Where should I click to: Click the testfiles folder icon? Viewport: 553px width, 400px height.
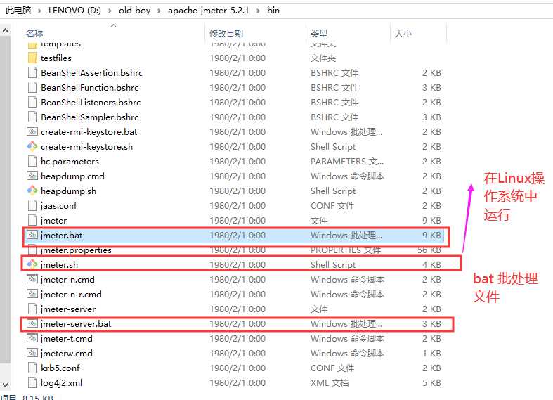coord(32,58)
